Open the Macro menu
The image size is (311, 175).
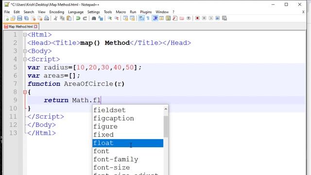point(121,12)
